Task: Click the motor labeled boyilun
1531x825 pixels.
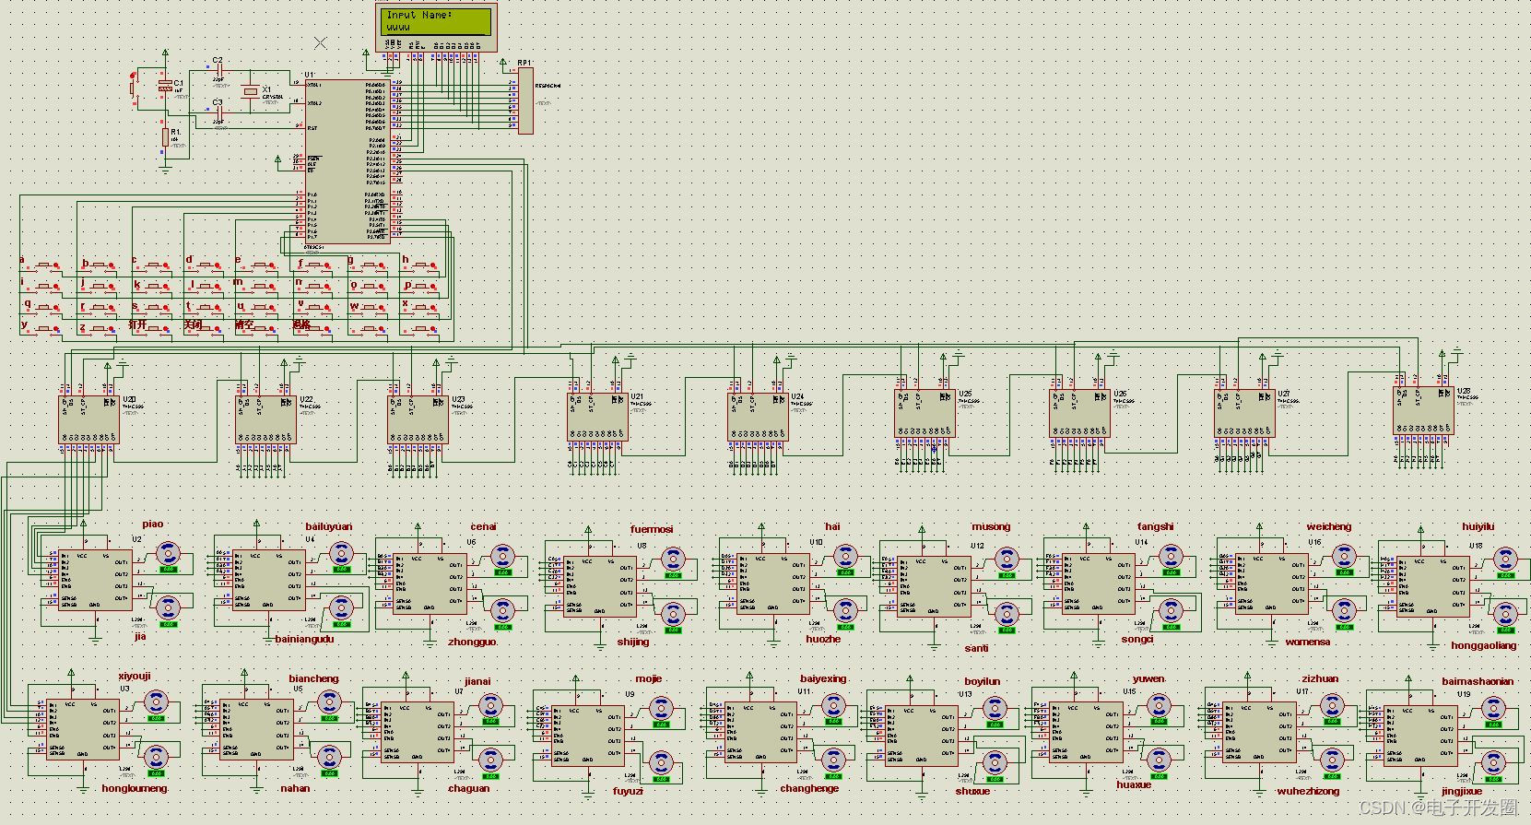Action: pos(994,708)
